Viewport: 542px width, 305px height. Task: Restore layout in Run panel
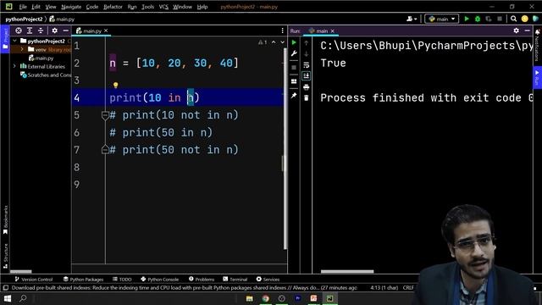pos(294,81)
